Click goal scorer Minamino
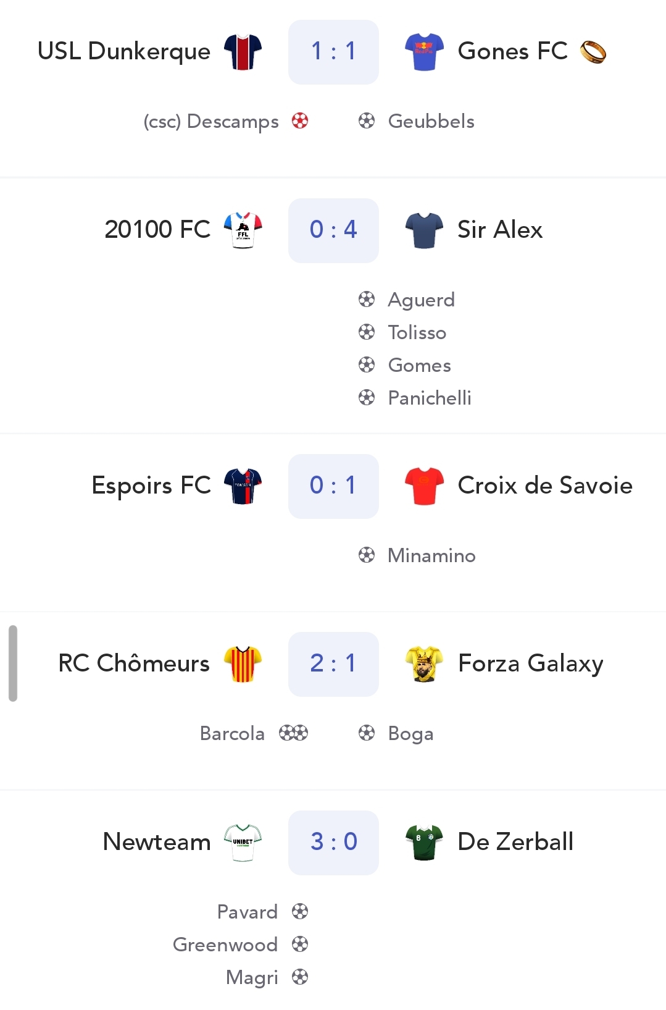 pyautogui.click(x=431, y=555)
